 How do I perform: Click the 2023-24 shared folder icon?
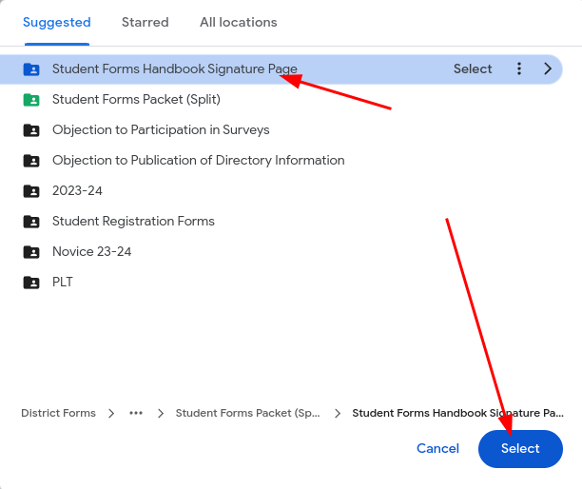point(31,191)
